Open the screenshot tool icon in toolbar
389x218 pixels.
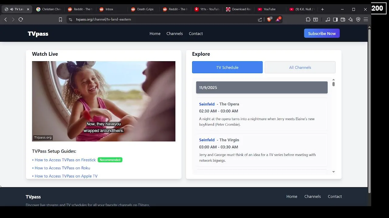316,19
